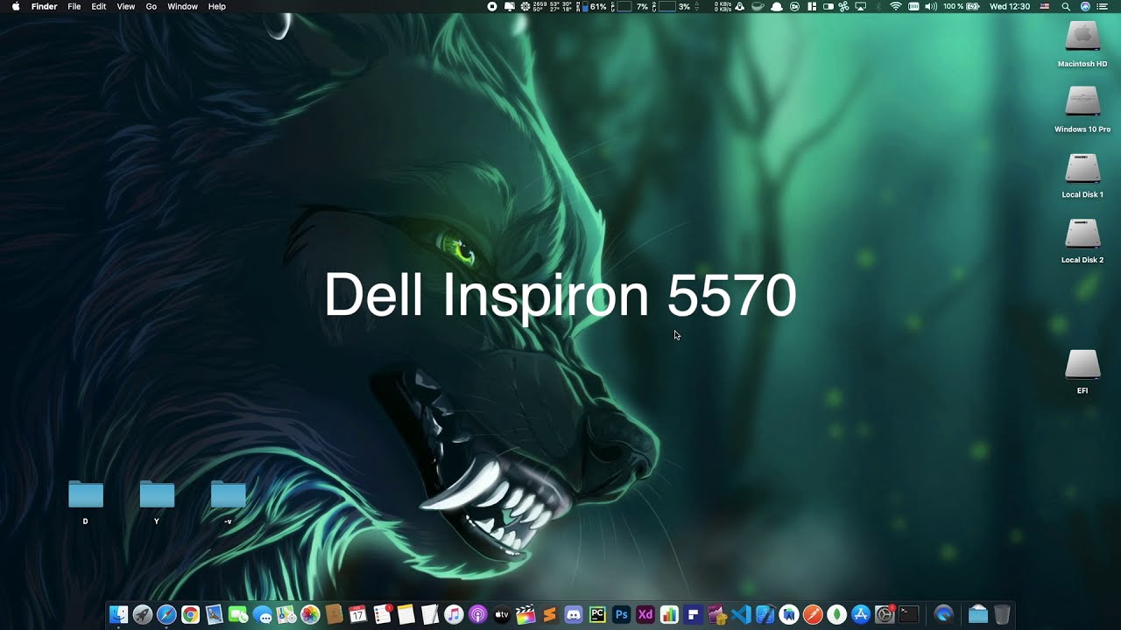Open the File menu
1121x630 pixels.
tap(74, 6)
